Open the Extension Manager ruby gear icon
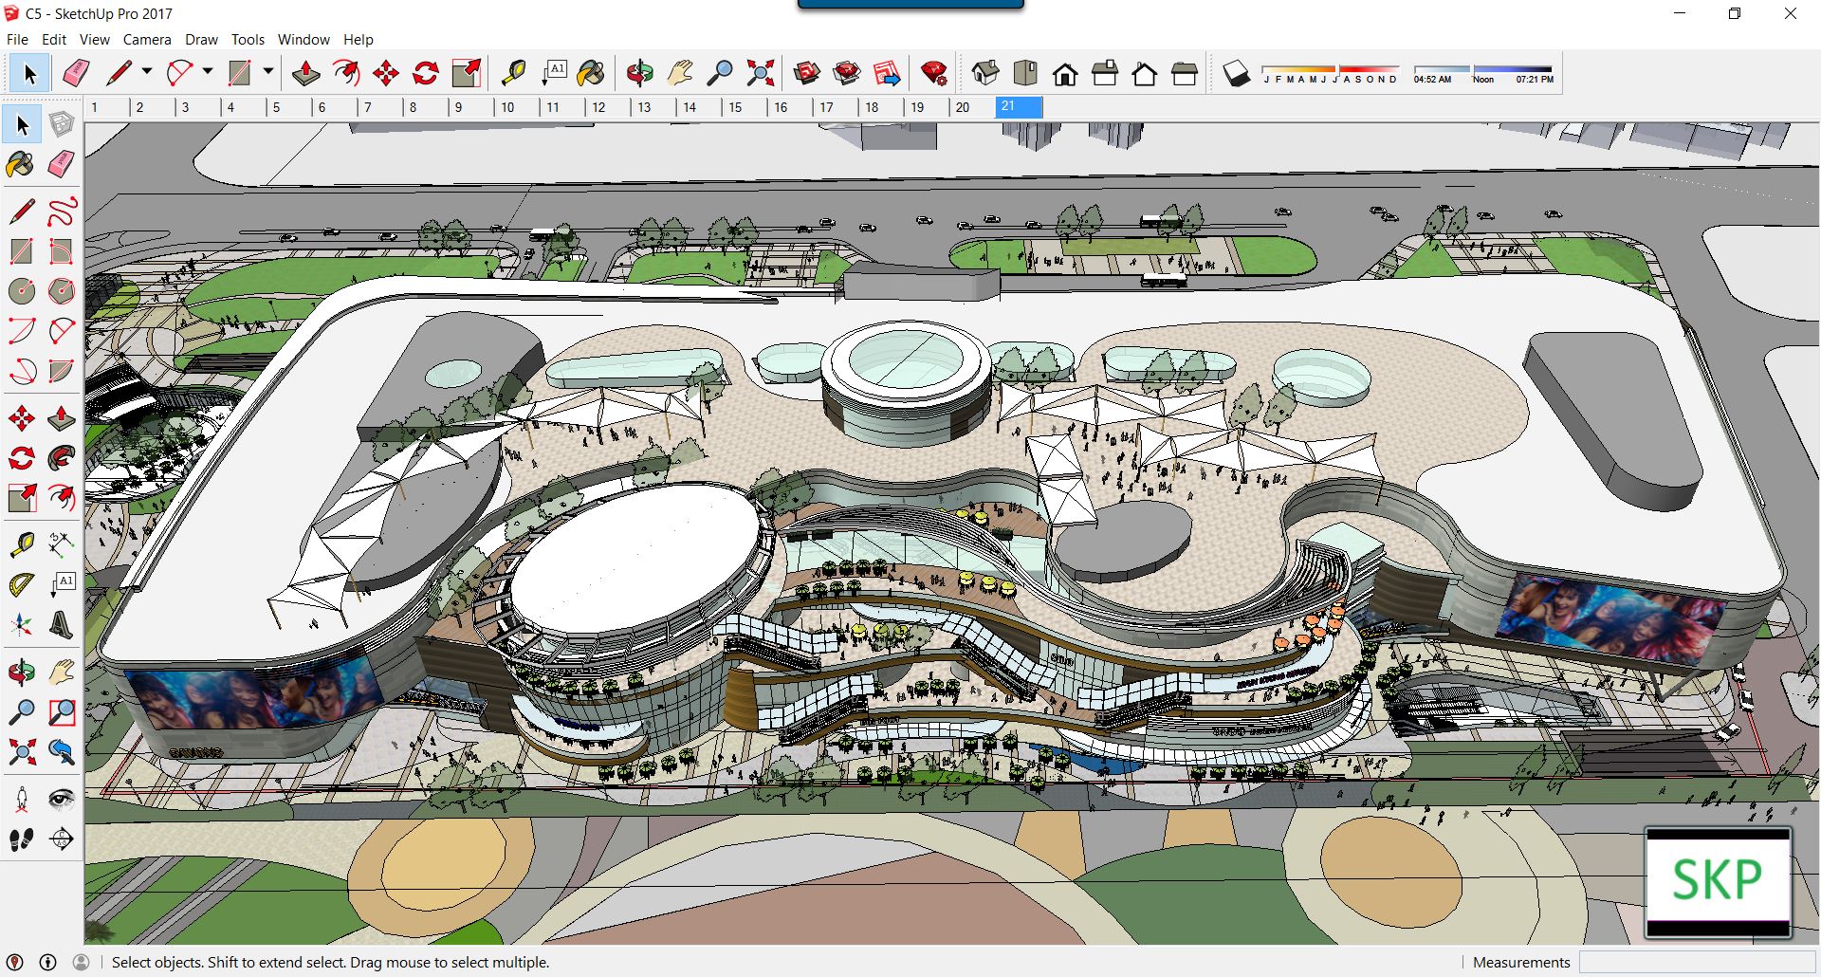The image size is (1821, 977). (933, 73)
